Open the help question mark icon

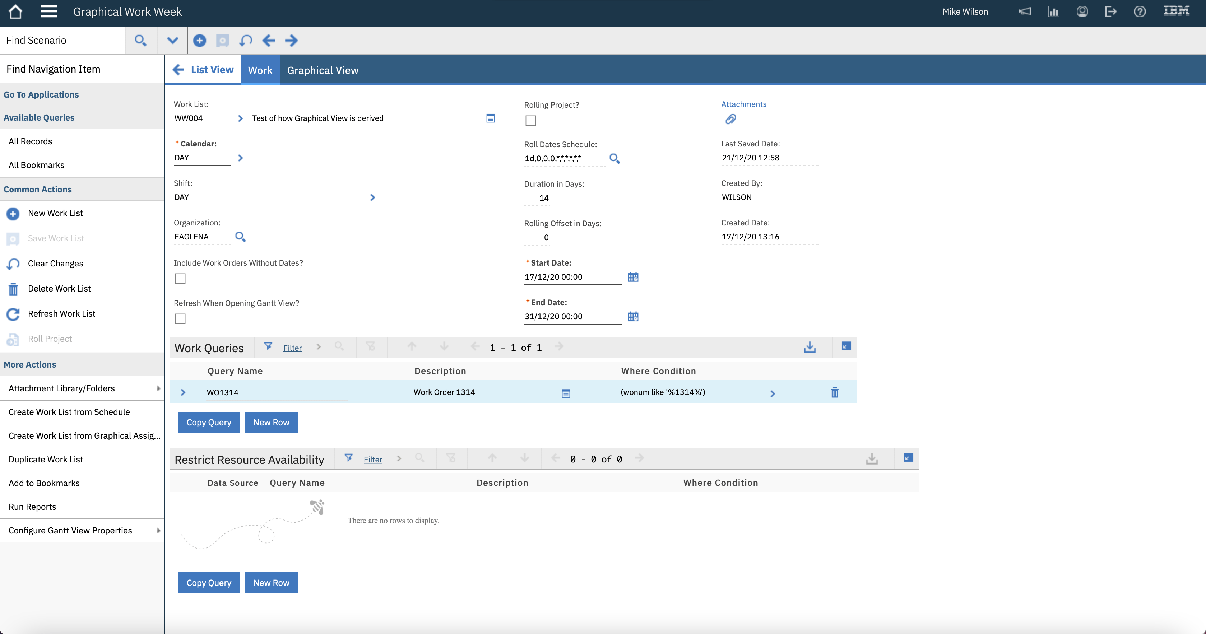[x=1140, y=11]
